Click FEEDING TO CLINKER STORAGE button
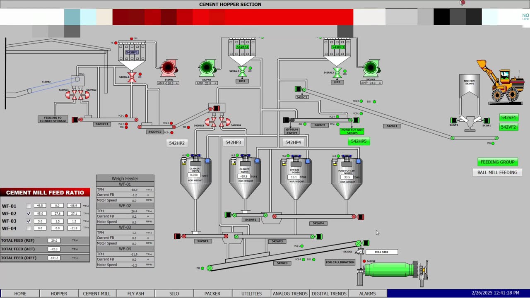This screenshot has height=298, width=530. (x=53, y=119)
